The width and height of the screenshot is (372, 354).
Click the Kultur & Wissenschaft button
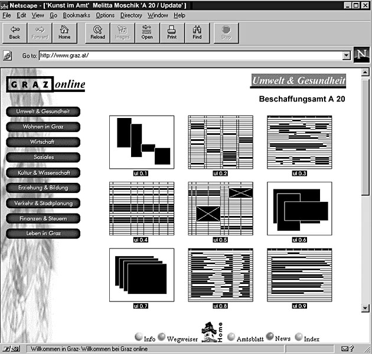click(x=43, y=173)
